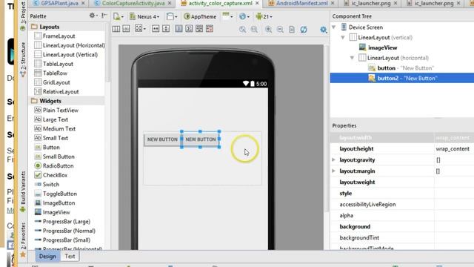The width and height of the screenshot is (474, 267).
Task: Click the layout:weight value field
Action: tap(454, 182)
